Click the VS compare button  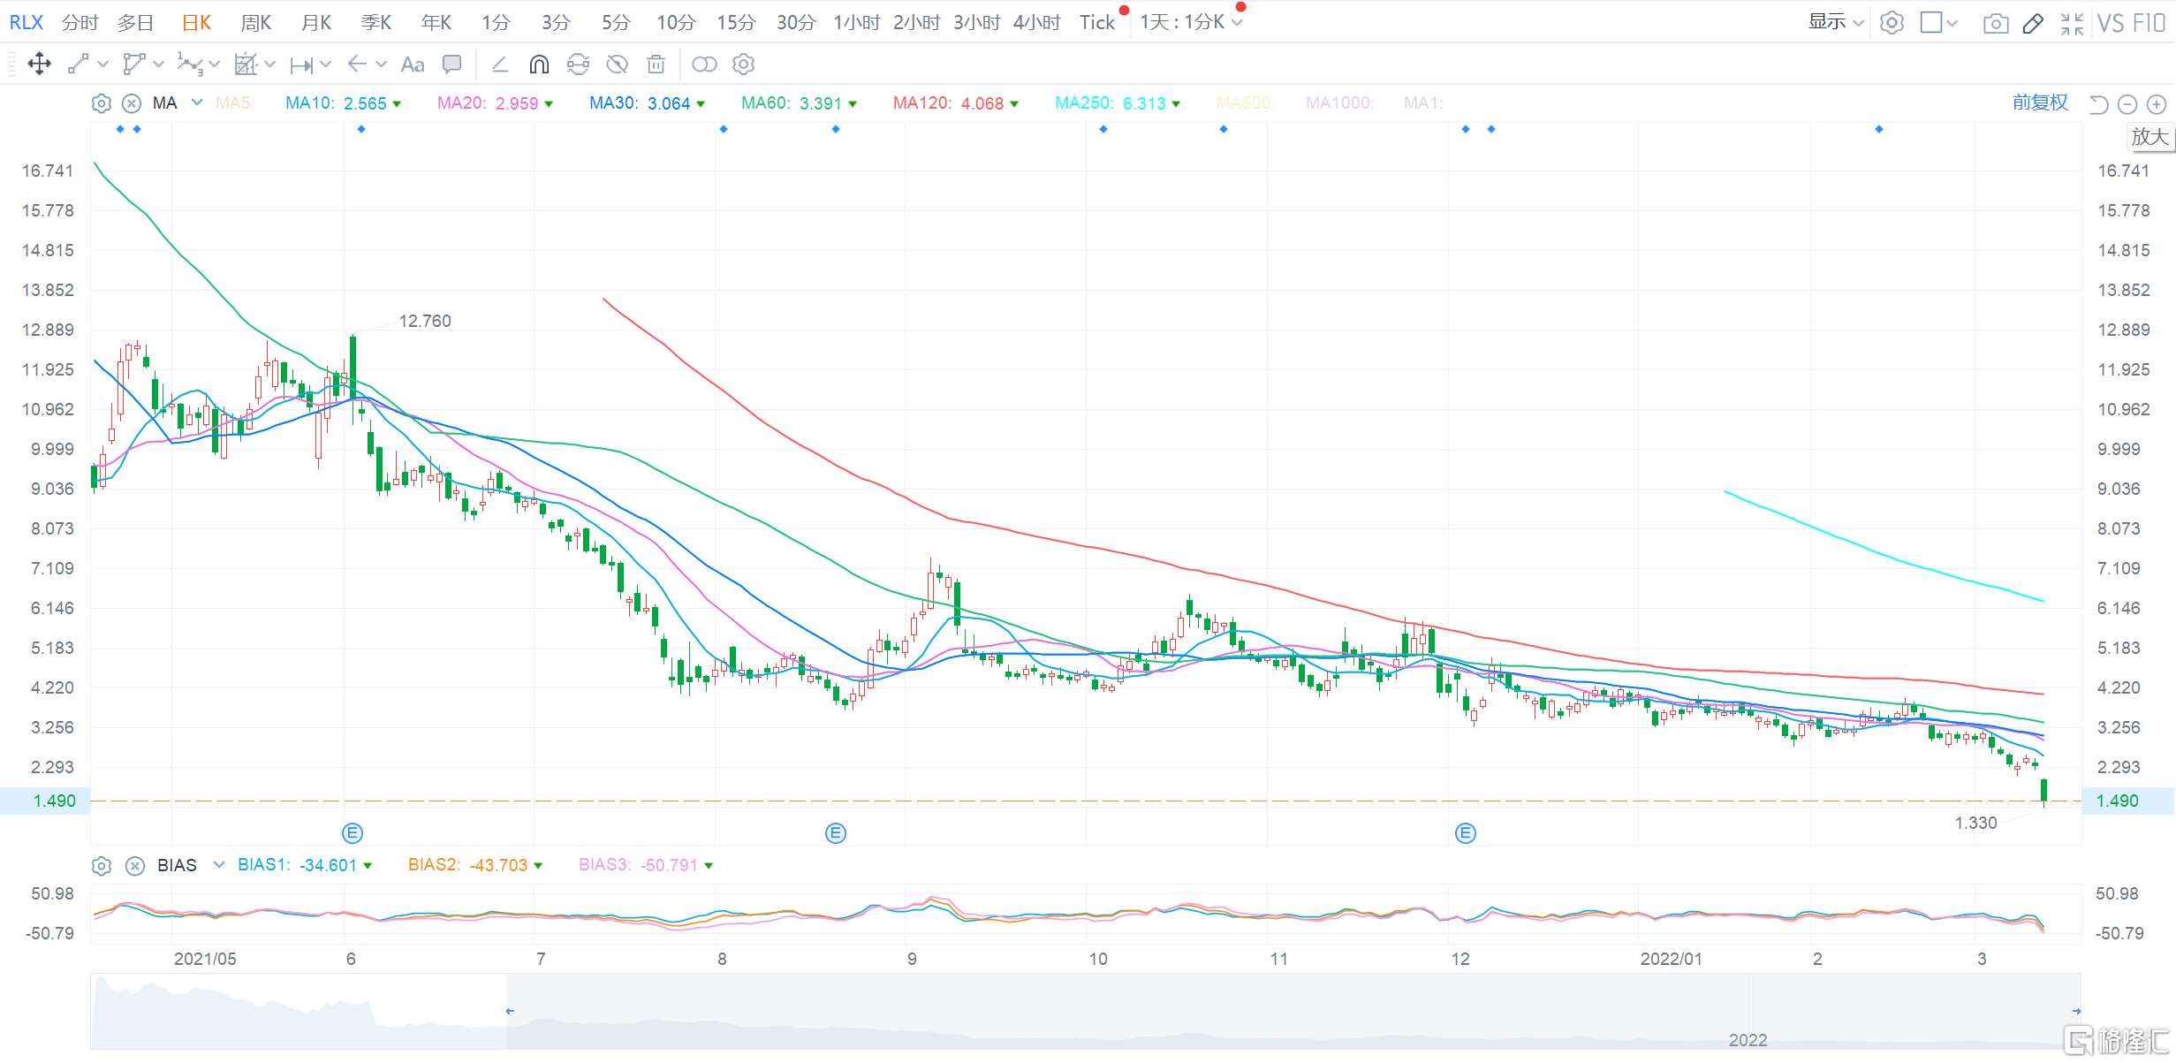click(x=2110, y=23)
